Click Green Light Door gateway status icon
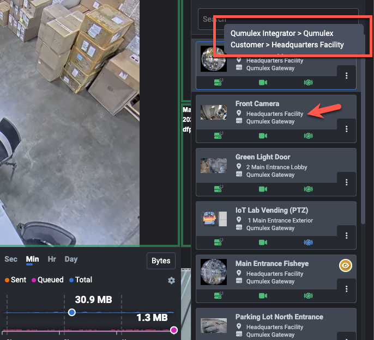This screenshot has height=340, width=374. point(219,189)
